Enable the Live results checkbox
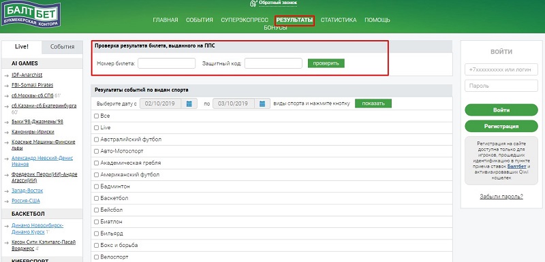 tap(97, 128)
